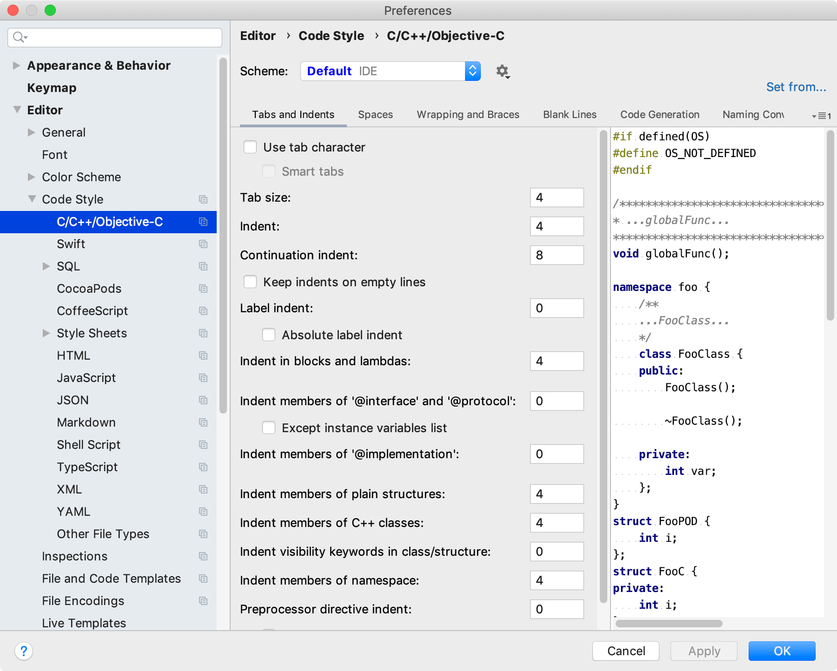Enable Keep indents on empty lines
This screenshot has height=671, width=837.
[x=250, y=282]
